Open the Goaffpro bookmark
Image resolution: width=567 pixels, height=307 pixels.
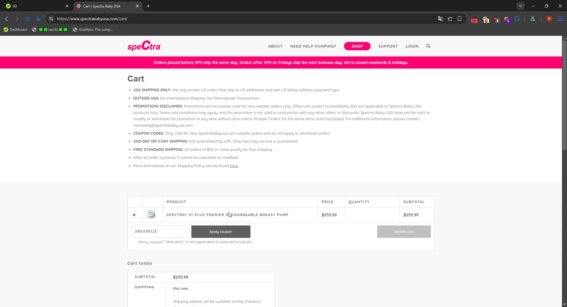click(x=93, y=29)
